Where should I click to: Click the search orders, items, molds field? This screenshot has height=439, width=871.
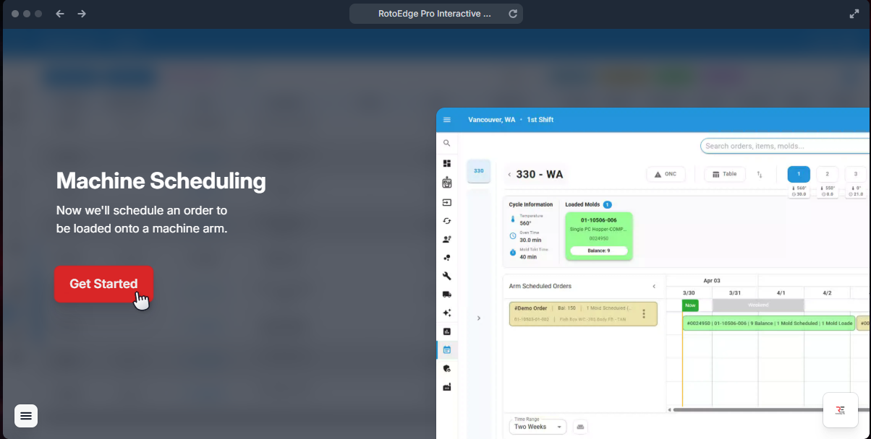[785, 146]
